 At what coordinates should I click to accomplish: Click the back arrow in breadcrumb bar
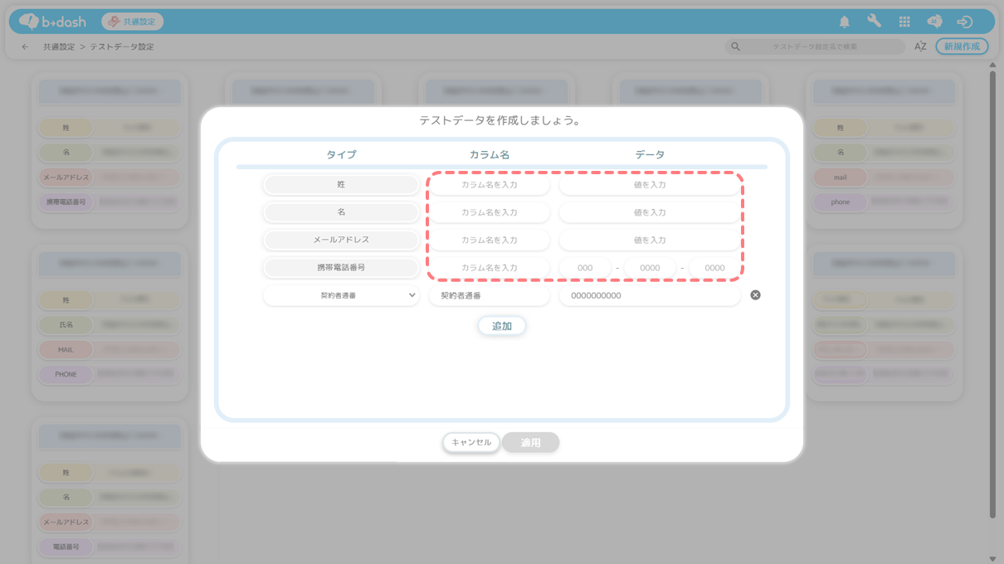(25, 47)
